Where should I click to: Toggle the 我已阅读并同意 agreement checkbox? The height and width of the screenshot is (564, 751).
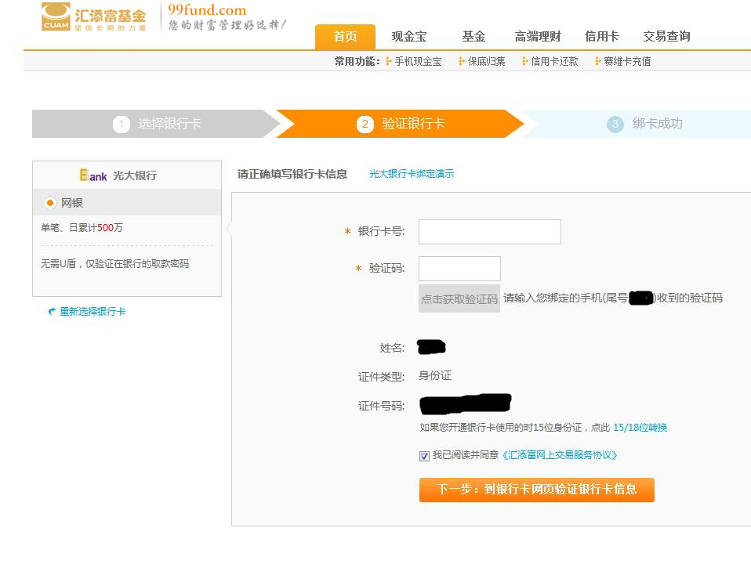pos(425,456)
